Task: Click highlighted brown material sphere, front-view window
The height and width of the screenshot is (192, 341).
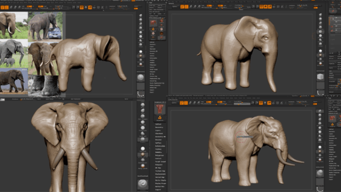Action: click(x=143, y=154)
